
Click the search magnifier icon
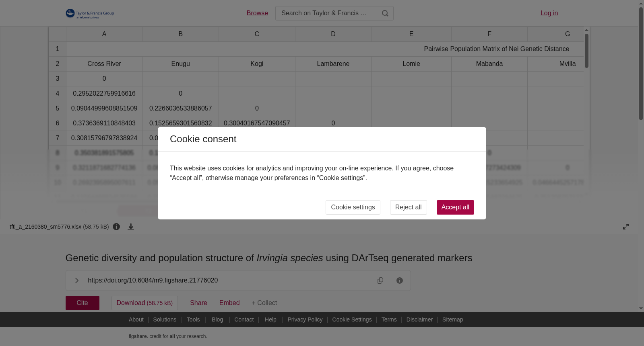pos(385,13)
